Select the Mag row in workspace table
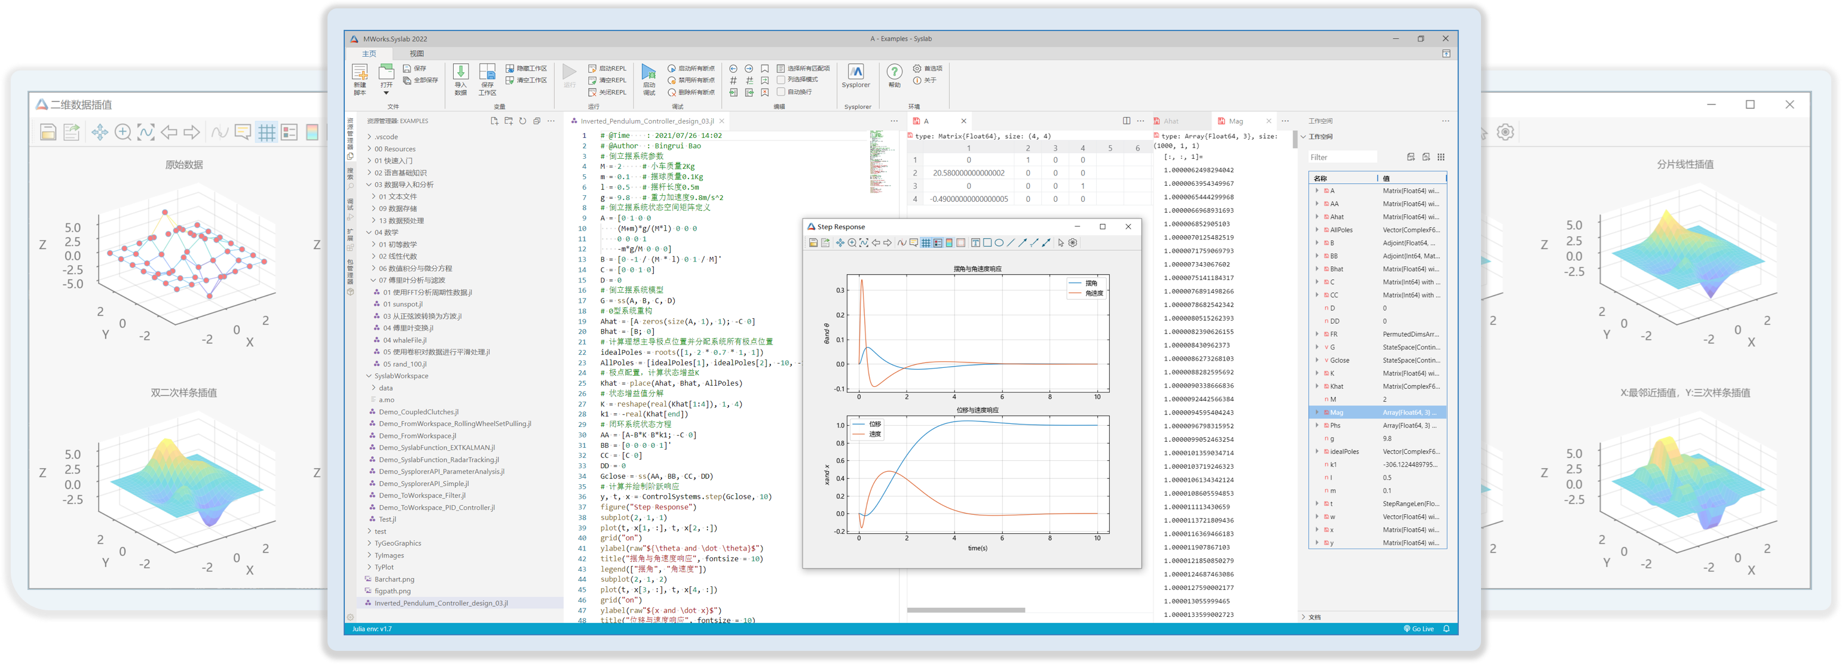The width and height of the screenshot is (1842, 664). point(1377,413)
